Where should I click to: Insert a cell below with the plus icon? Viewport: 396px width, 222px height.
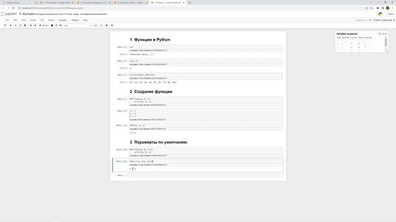[11, 25]
